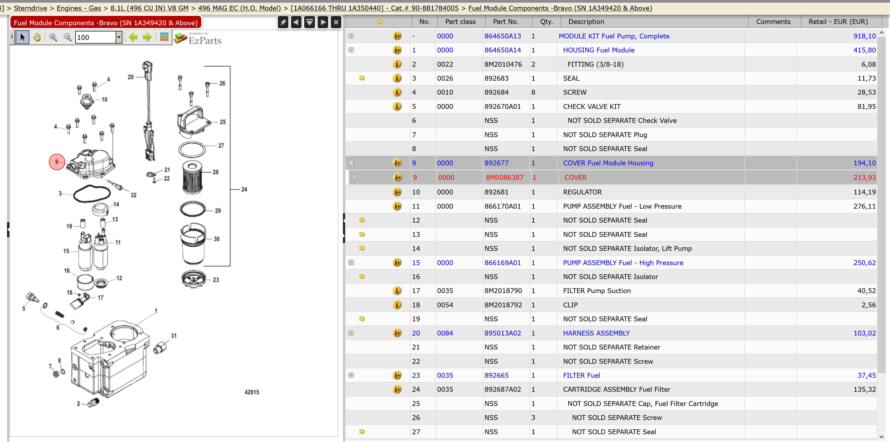Dock diagram panel to the left
Screen dimensions: 890x442
pos(296,22)
